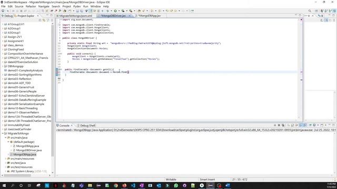Viewport: 337px width, 189px height.
Task: Open Chrome from the taskbar
Action: point(116,185)
